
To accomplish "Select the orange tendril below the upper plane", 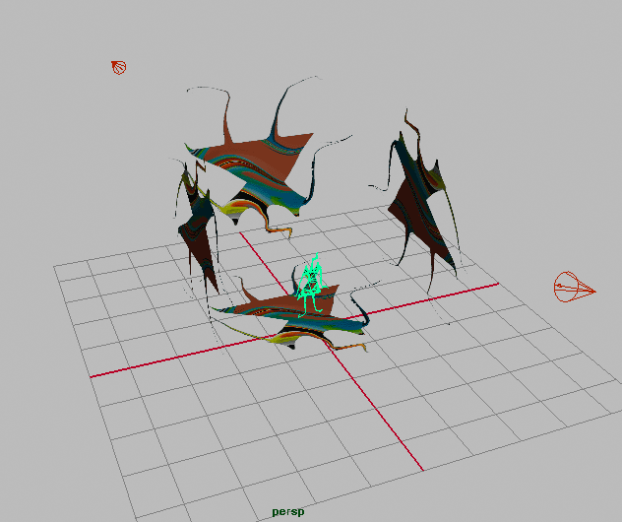I will [x=280, y=229].
